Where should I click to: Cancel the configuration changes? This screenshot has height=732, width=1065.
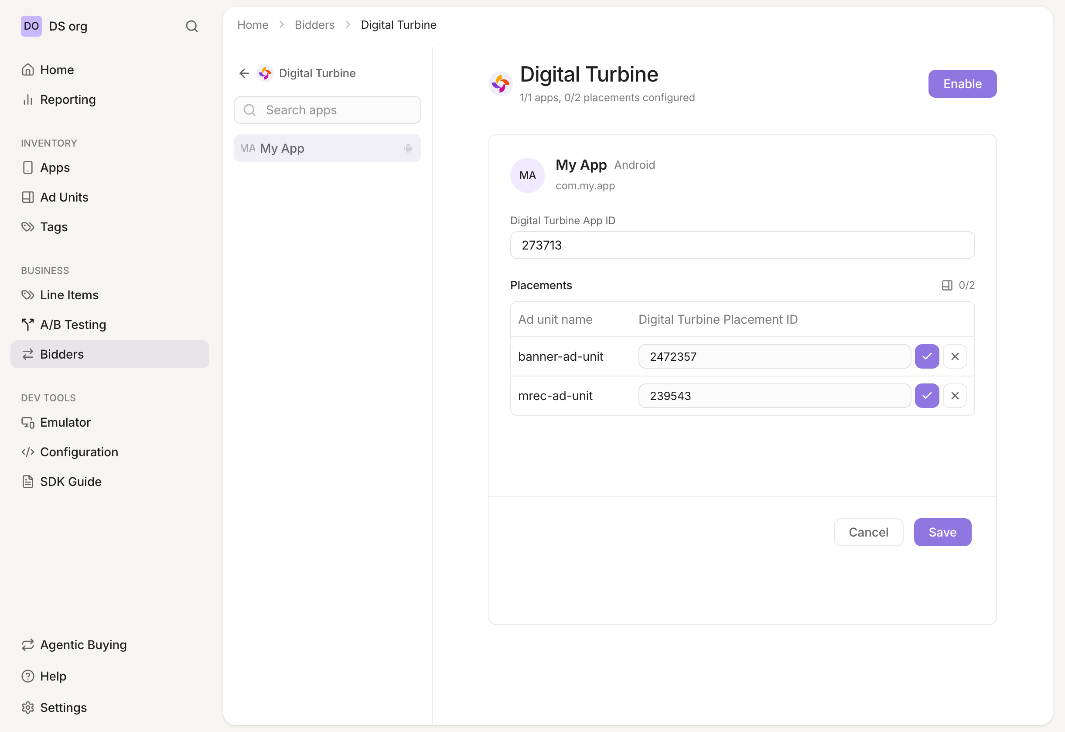868,532
